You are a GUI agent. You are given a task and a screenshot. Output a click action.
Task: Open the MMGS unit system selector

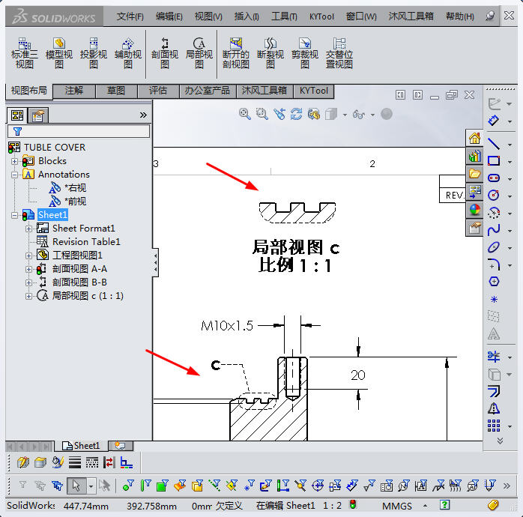point(397,506)
